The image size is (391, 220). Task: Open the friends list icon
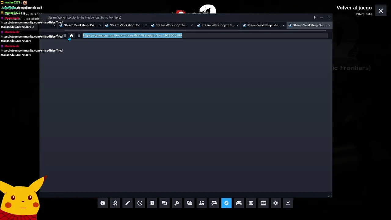coord(202,203)
